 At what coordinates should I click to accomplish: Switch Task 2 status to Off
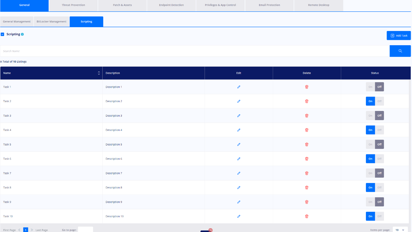380,101
